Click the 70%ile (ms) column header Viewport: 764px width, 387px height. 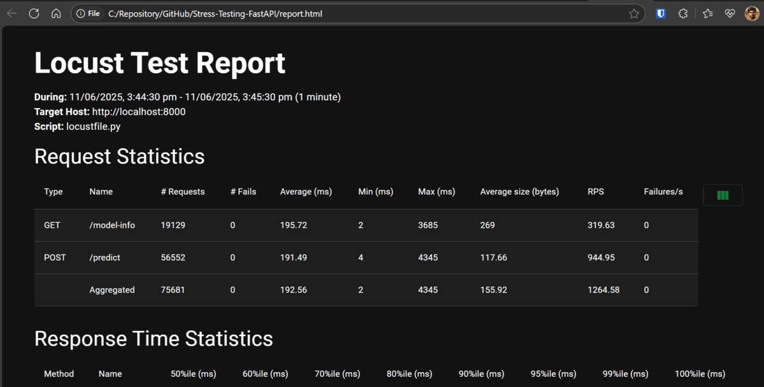click(337, 374)
